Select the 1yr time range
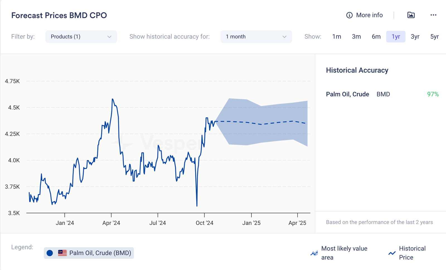Screen dimensions: 446x270 [396, 37]
